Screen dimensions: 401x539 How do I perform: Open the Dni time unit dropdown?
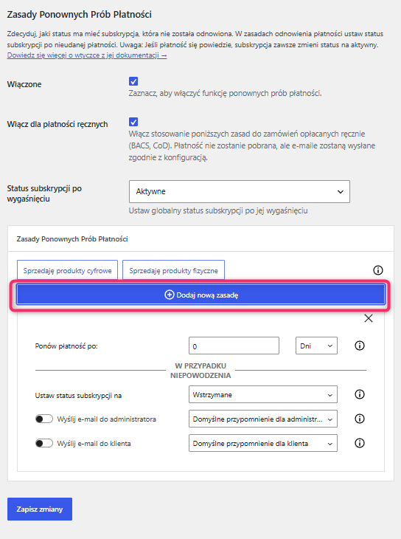click(316, 346)
